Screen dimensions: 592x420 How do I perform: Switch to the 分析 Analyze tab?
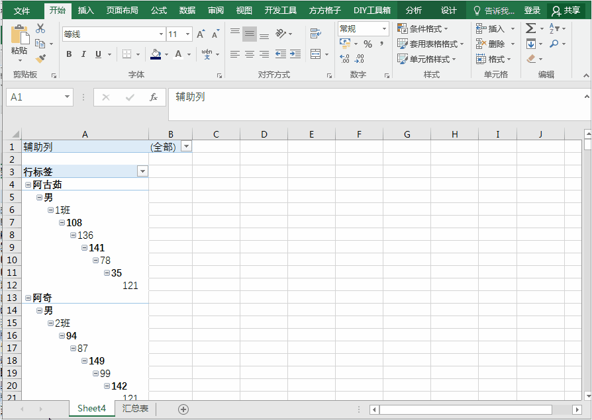pos(413,11)
